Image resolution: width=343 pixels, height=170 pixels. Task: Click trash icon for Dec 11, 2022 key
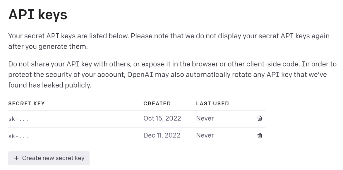pyautogui.click(x=260, y=135)
